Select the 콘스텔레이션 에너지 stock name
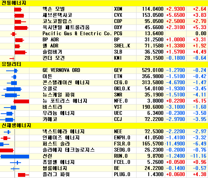 66,82
